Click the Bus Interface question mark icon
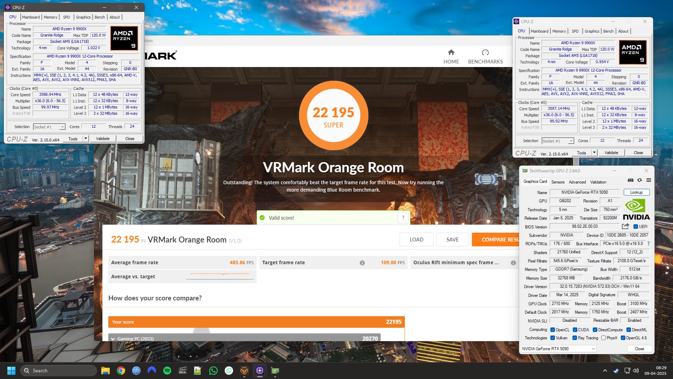 click(x=648, y=244)
